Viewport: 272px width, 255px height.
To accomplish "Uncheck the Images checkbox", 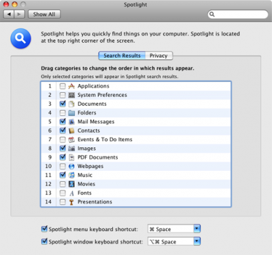I will [63, 149].
